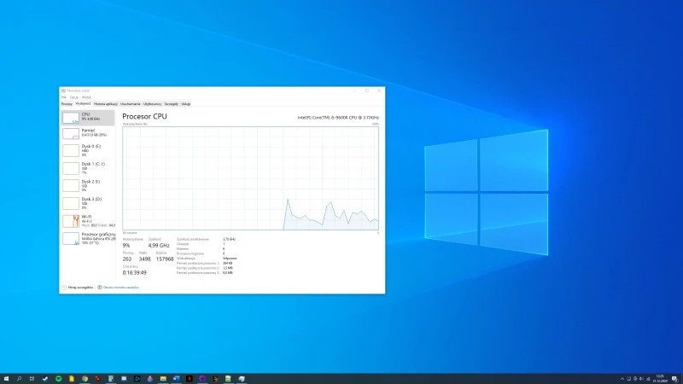683x384 pixels.
Task: Open network status in system tray
Action: 648,379
